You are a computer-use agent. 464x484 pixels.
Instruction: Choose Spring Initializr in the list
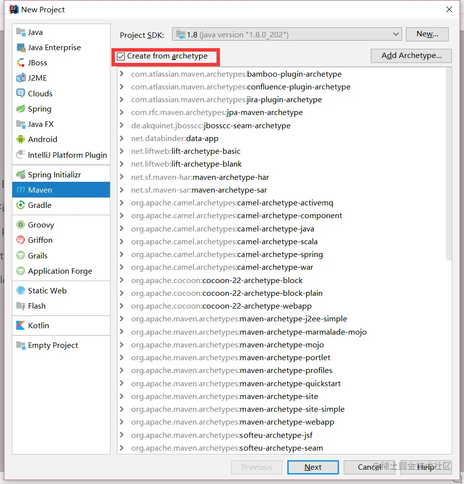61,175
